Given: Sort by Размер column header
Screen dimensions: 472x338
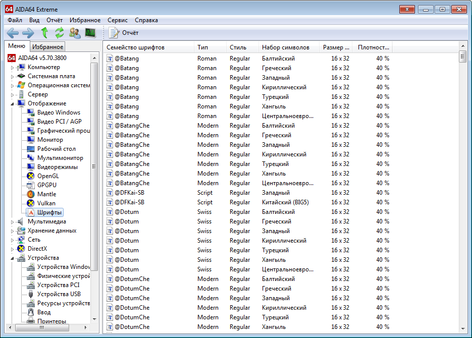Looking at the screenshot, I should tap(336, 47).
